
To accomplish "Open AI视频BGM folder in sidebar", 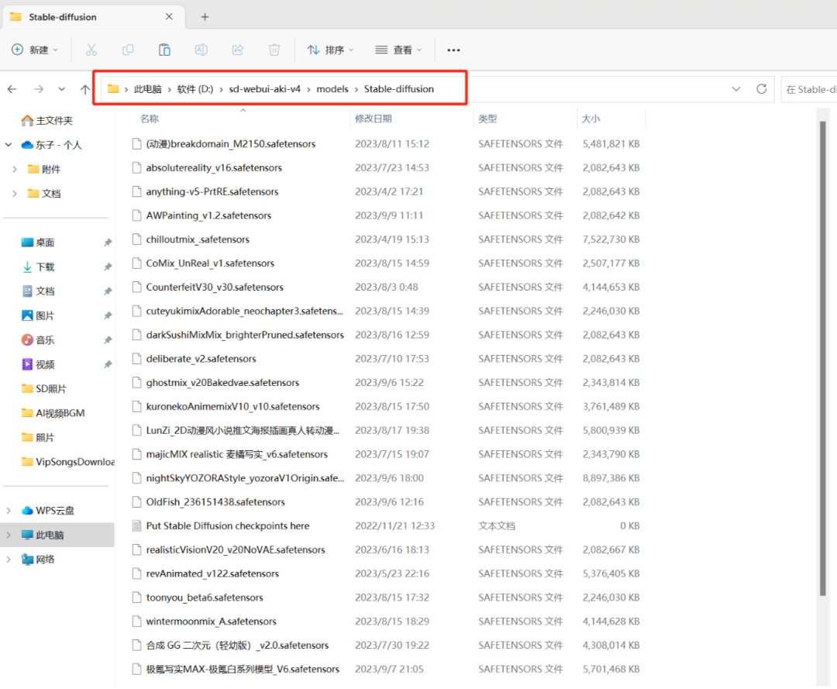I will click(53, 413).
